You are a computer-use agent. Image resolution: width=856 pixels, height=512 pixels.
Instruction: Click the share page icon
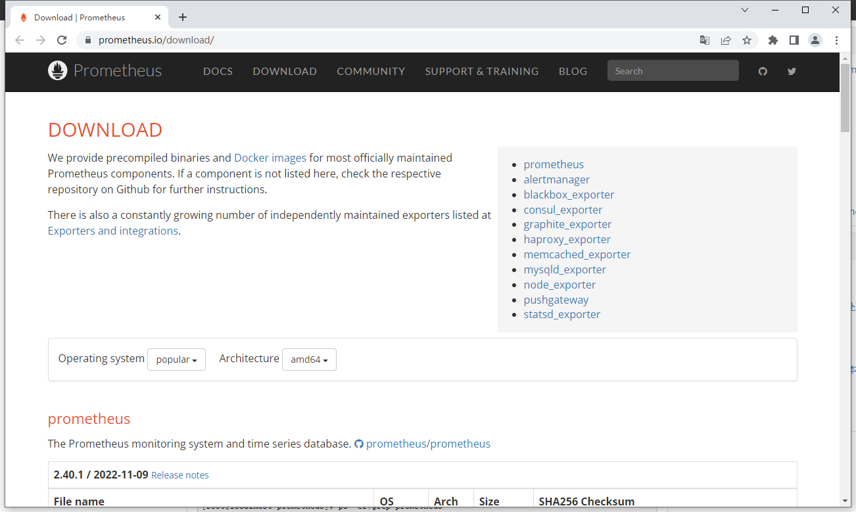pyautogui.click(x=726, y=40)
